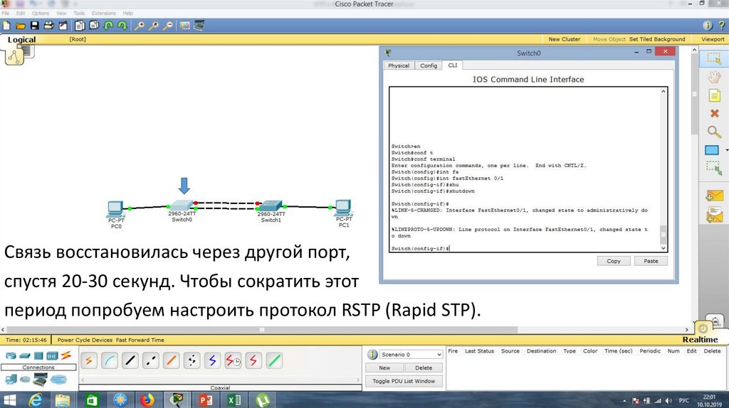Screen dimensions: 729x408
Task: Undo the last action with green arrow
Action: 108,26
